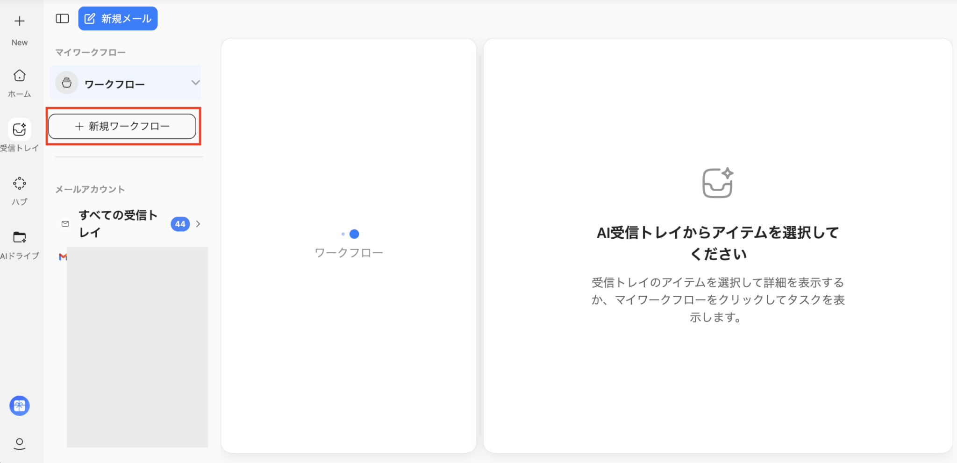The height and width of the screenshot is (463, 957).
Task: Click the envelope icon beside すべての受信トレイ
Action: [65, 224]
